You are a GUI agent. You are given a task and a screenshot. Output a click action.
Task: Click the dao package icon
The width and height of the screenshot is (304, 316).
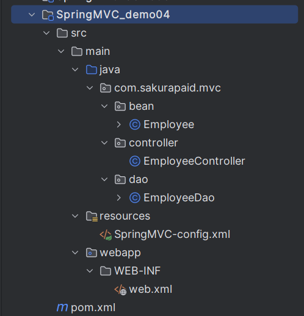click(120, 179)
